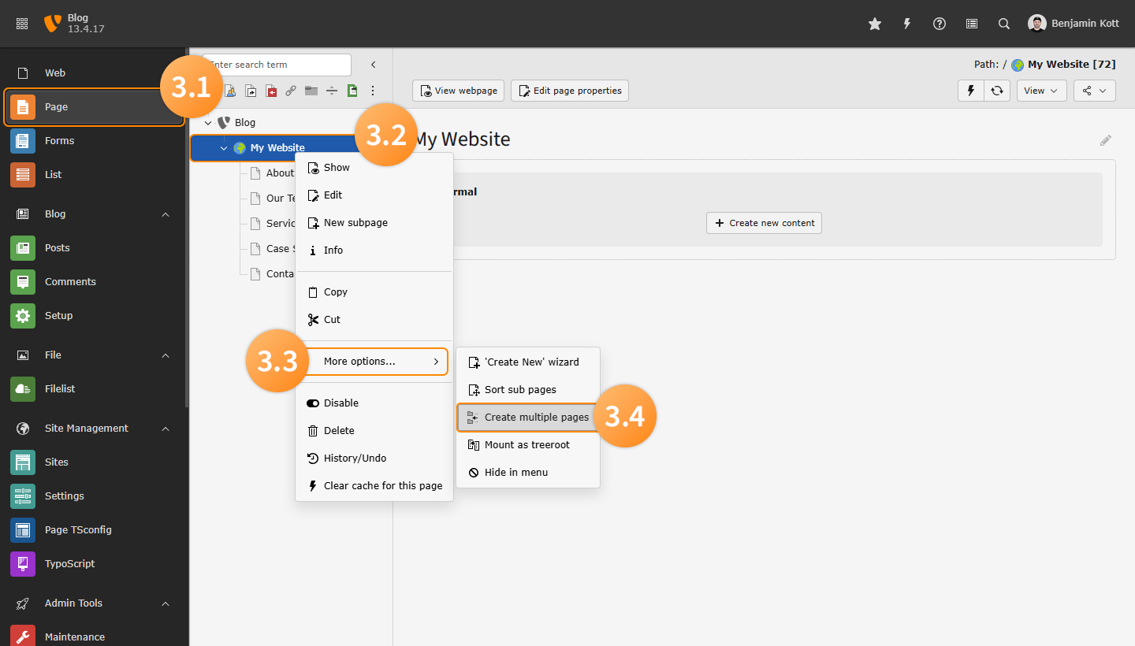Open the application modules grid icon
Screen dimensions: 1135x646
pyautogui.click(x=22, y=24)
